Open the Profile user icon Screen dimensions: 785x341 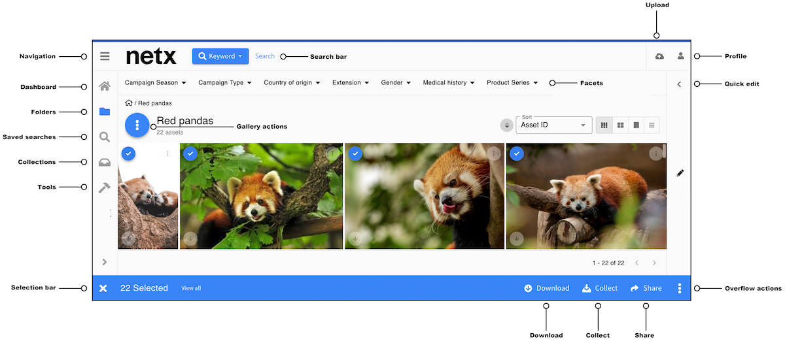point(680,56)
